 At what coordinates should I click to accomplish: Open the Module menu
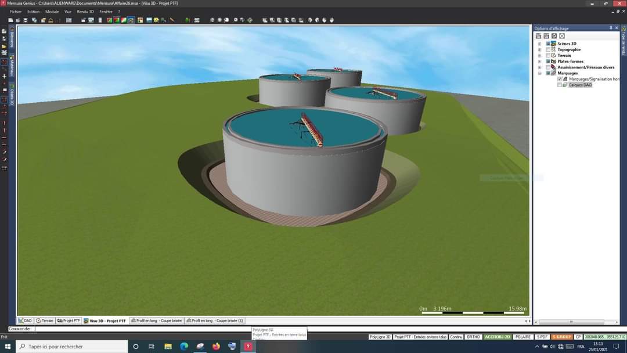tap(52, 12)
